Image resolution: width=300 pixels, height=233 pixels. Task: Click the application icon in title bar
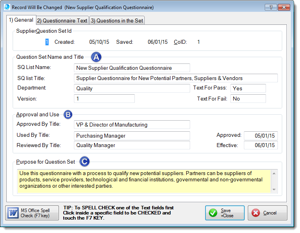(7, 7)
